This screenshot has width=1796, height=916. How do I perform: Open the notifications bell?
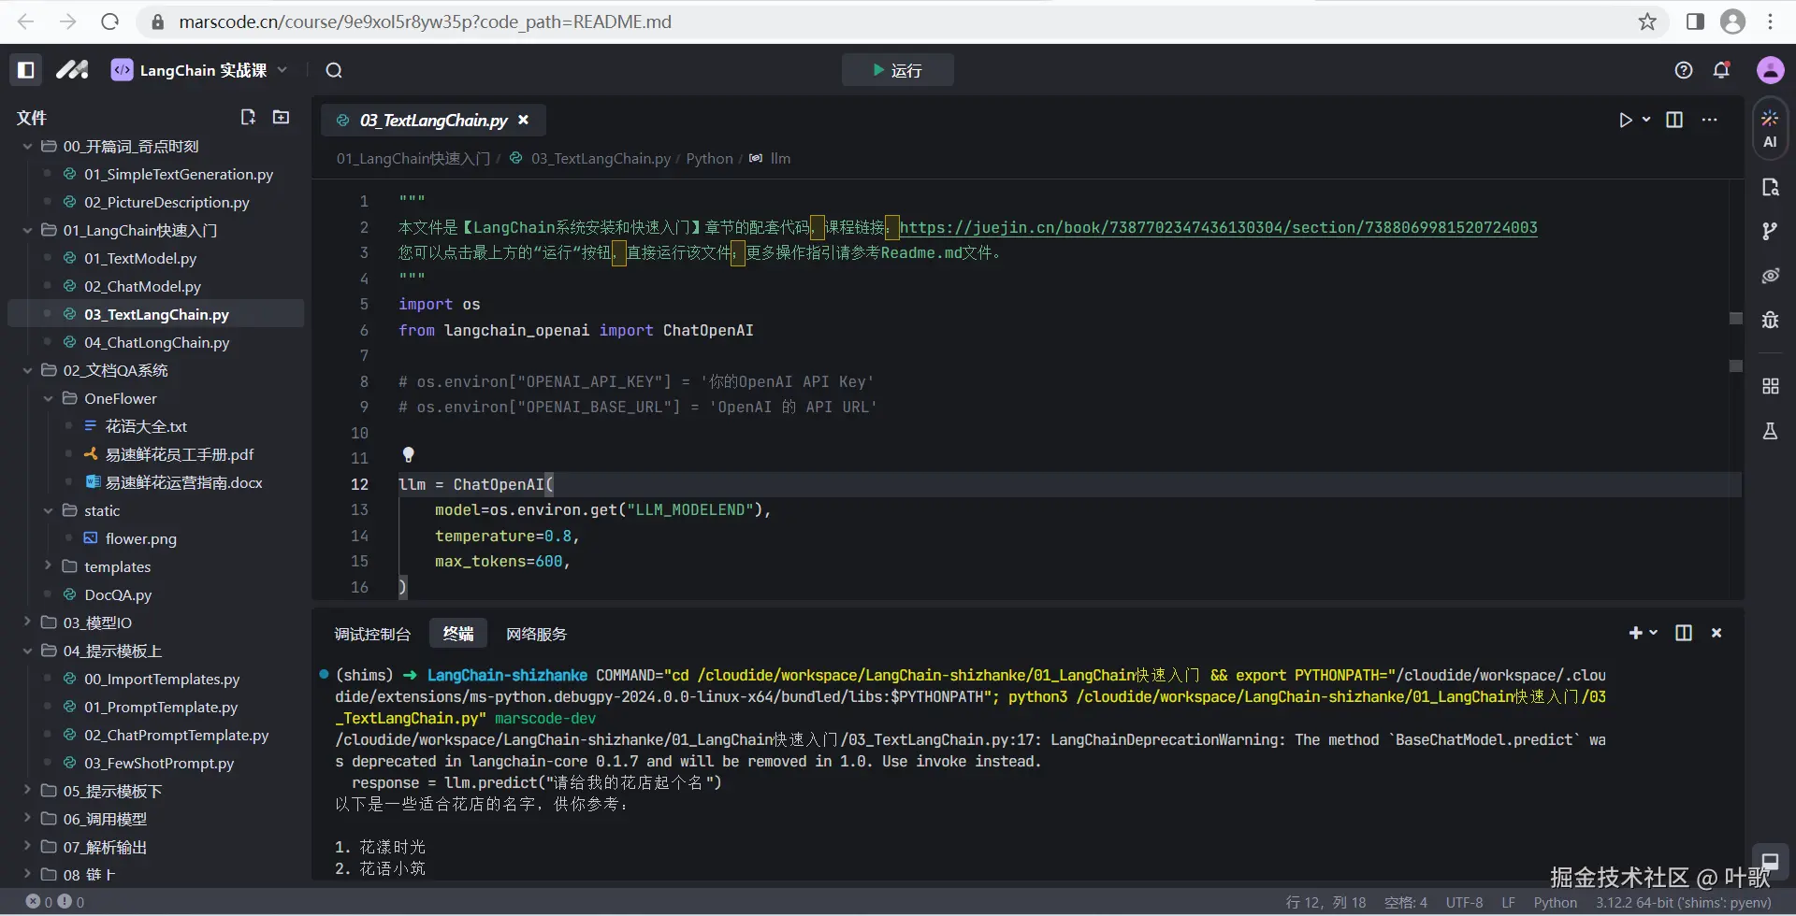[1721, 70]
